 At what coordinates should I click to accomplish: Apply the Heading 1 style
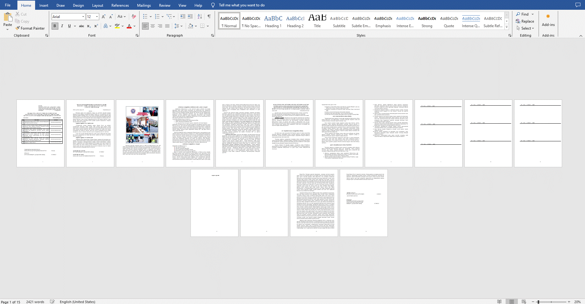[273, 21]
